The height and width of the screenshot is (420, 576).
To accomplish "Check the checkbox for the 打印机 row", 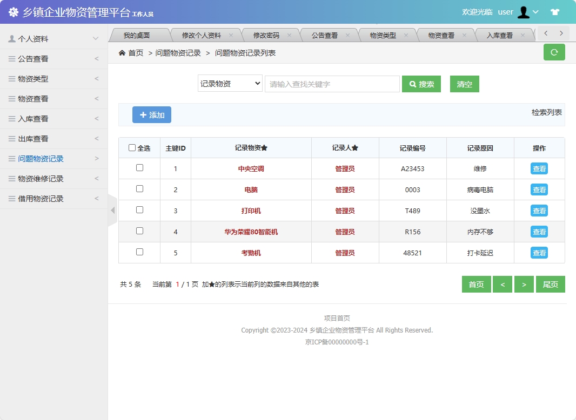I will (139, 211).
